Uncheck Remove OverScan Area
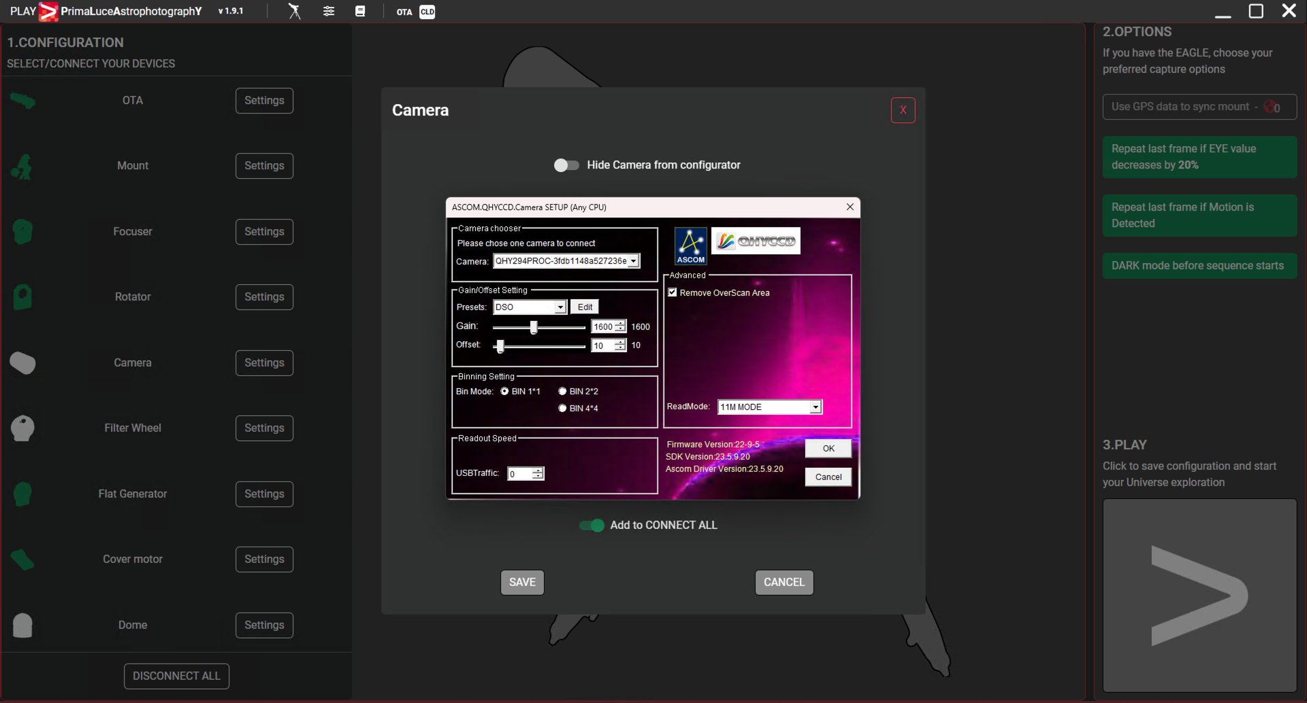 [673, 292]
